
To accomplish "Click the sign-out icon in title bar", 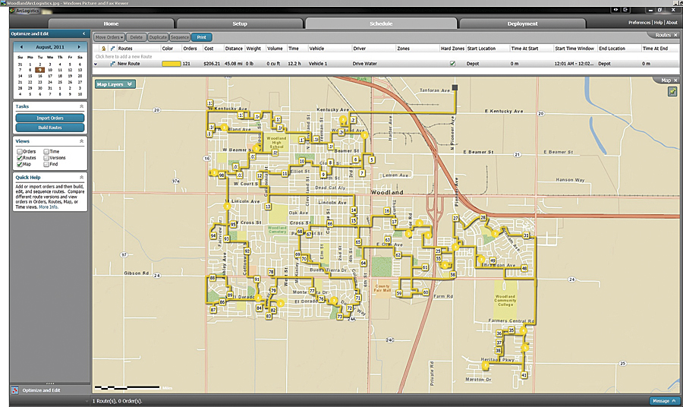I will [x=625, y=10].
